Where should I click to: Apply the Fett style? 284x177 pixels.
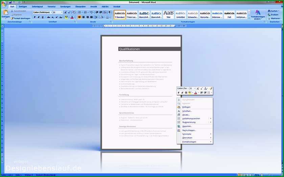pyautogui.click(x=229, y=14)
